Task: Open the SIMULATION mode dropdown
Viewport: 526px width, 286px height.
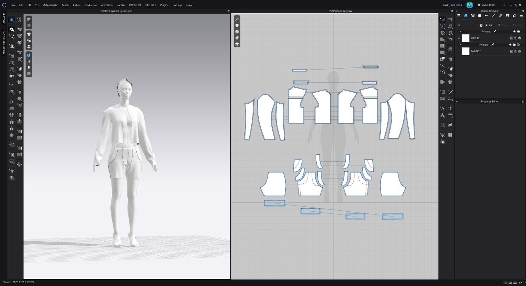Action: point(504,5)
